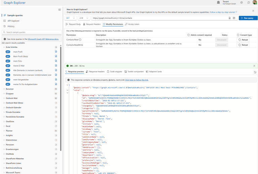The width and height of the screenshot is (258, 174).
Task: Open docs icon for mein Vorgesetzter
Action: [x=56, y=79]
